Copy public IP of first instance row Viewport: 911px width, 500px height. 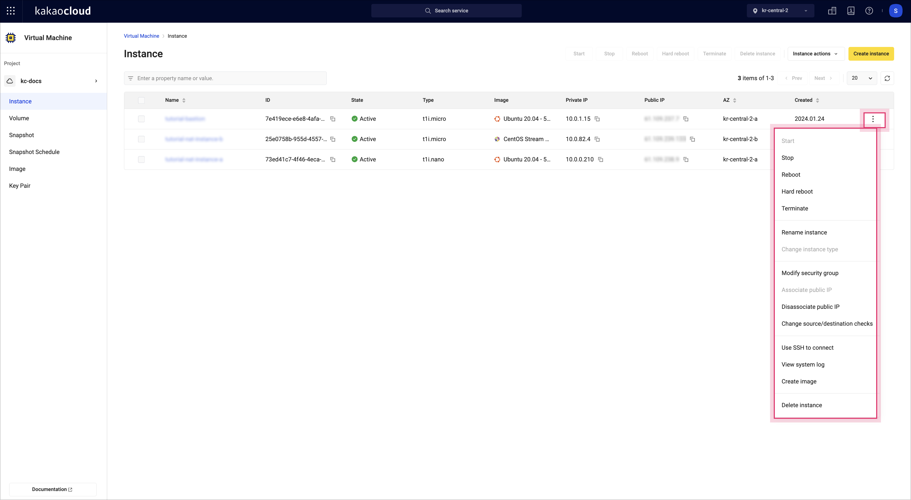click(686, 119)
